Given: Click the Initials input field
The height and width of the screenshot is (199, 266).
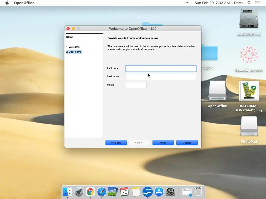Looking at the screenshot, I should click(136, 85).
